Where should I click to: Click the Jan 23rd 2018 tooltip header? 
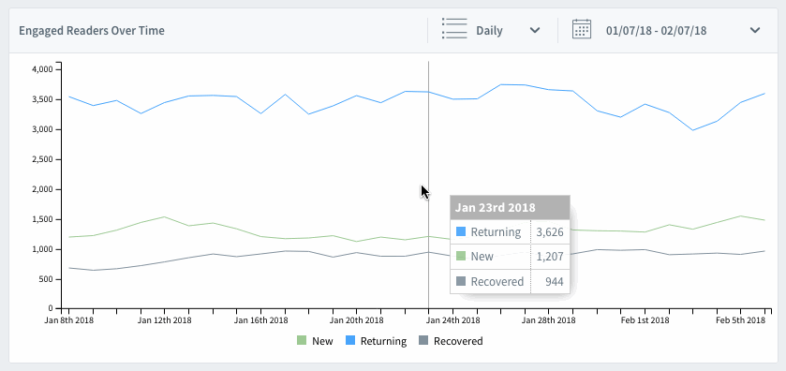510,208
